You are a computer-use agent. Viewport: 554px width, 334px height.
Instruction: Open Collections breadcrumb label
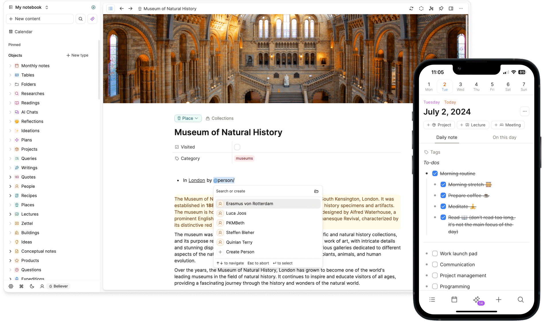[220, 118]
